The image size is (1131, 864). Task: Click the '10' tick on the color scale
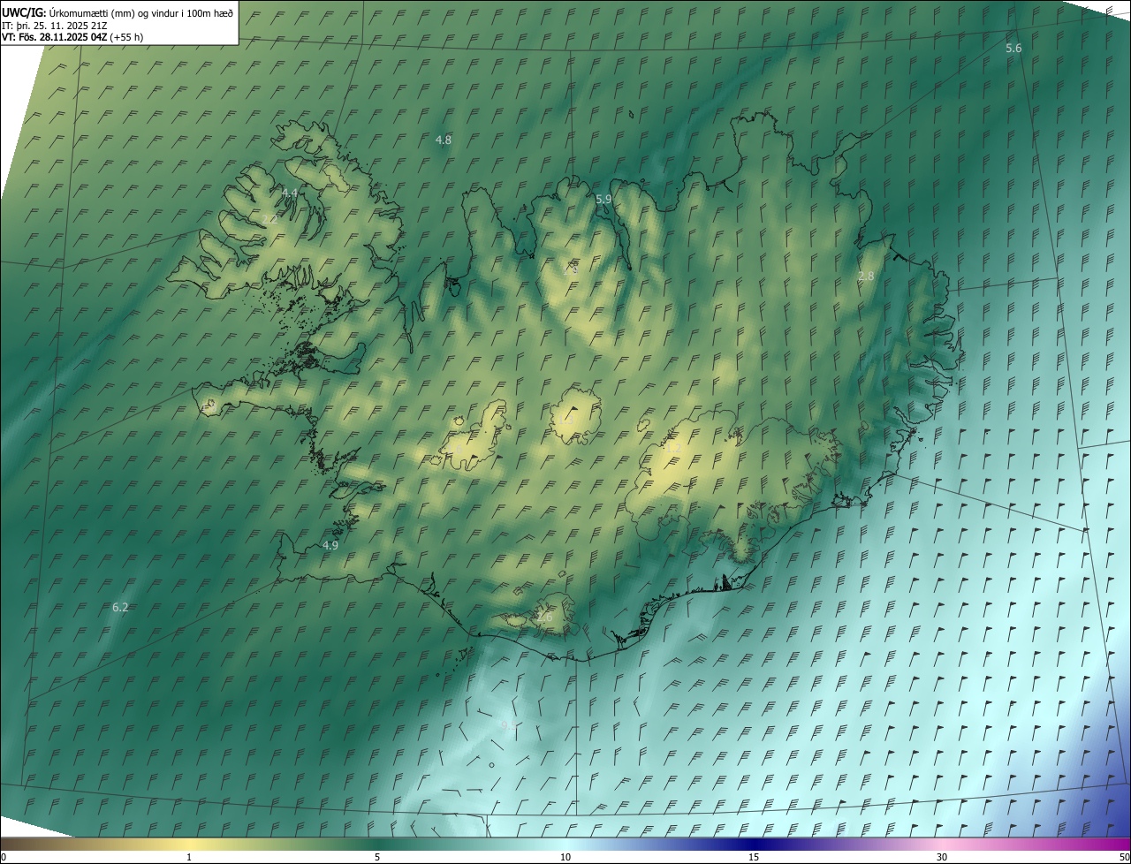click(565, 857)
